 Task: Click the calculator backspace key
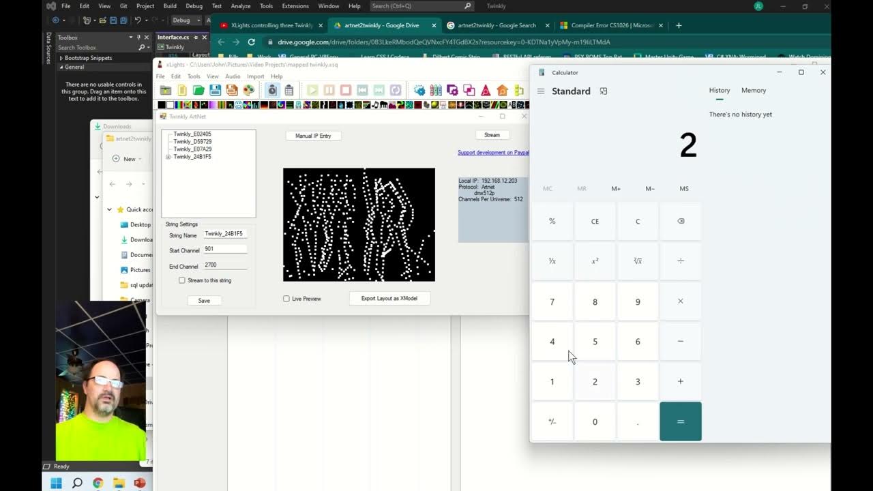point(681,221)
